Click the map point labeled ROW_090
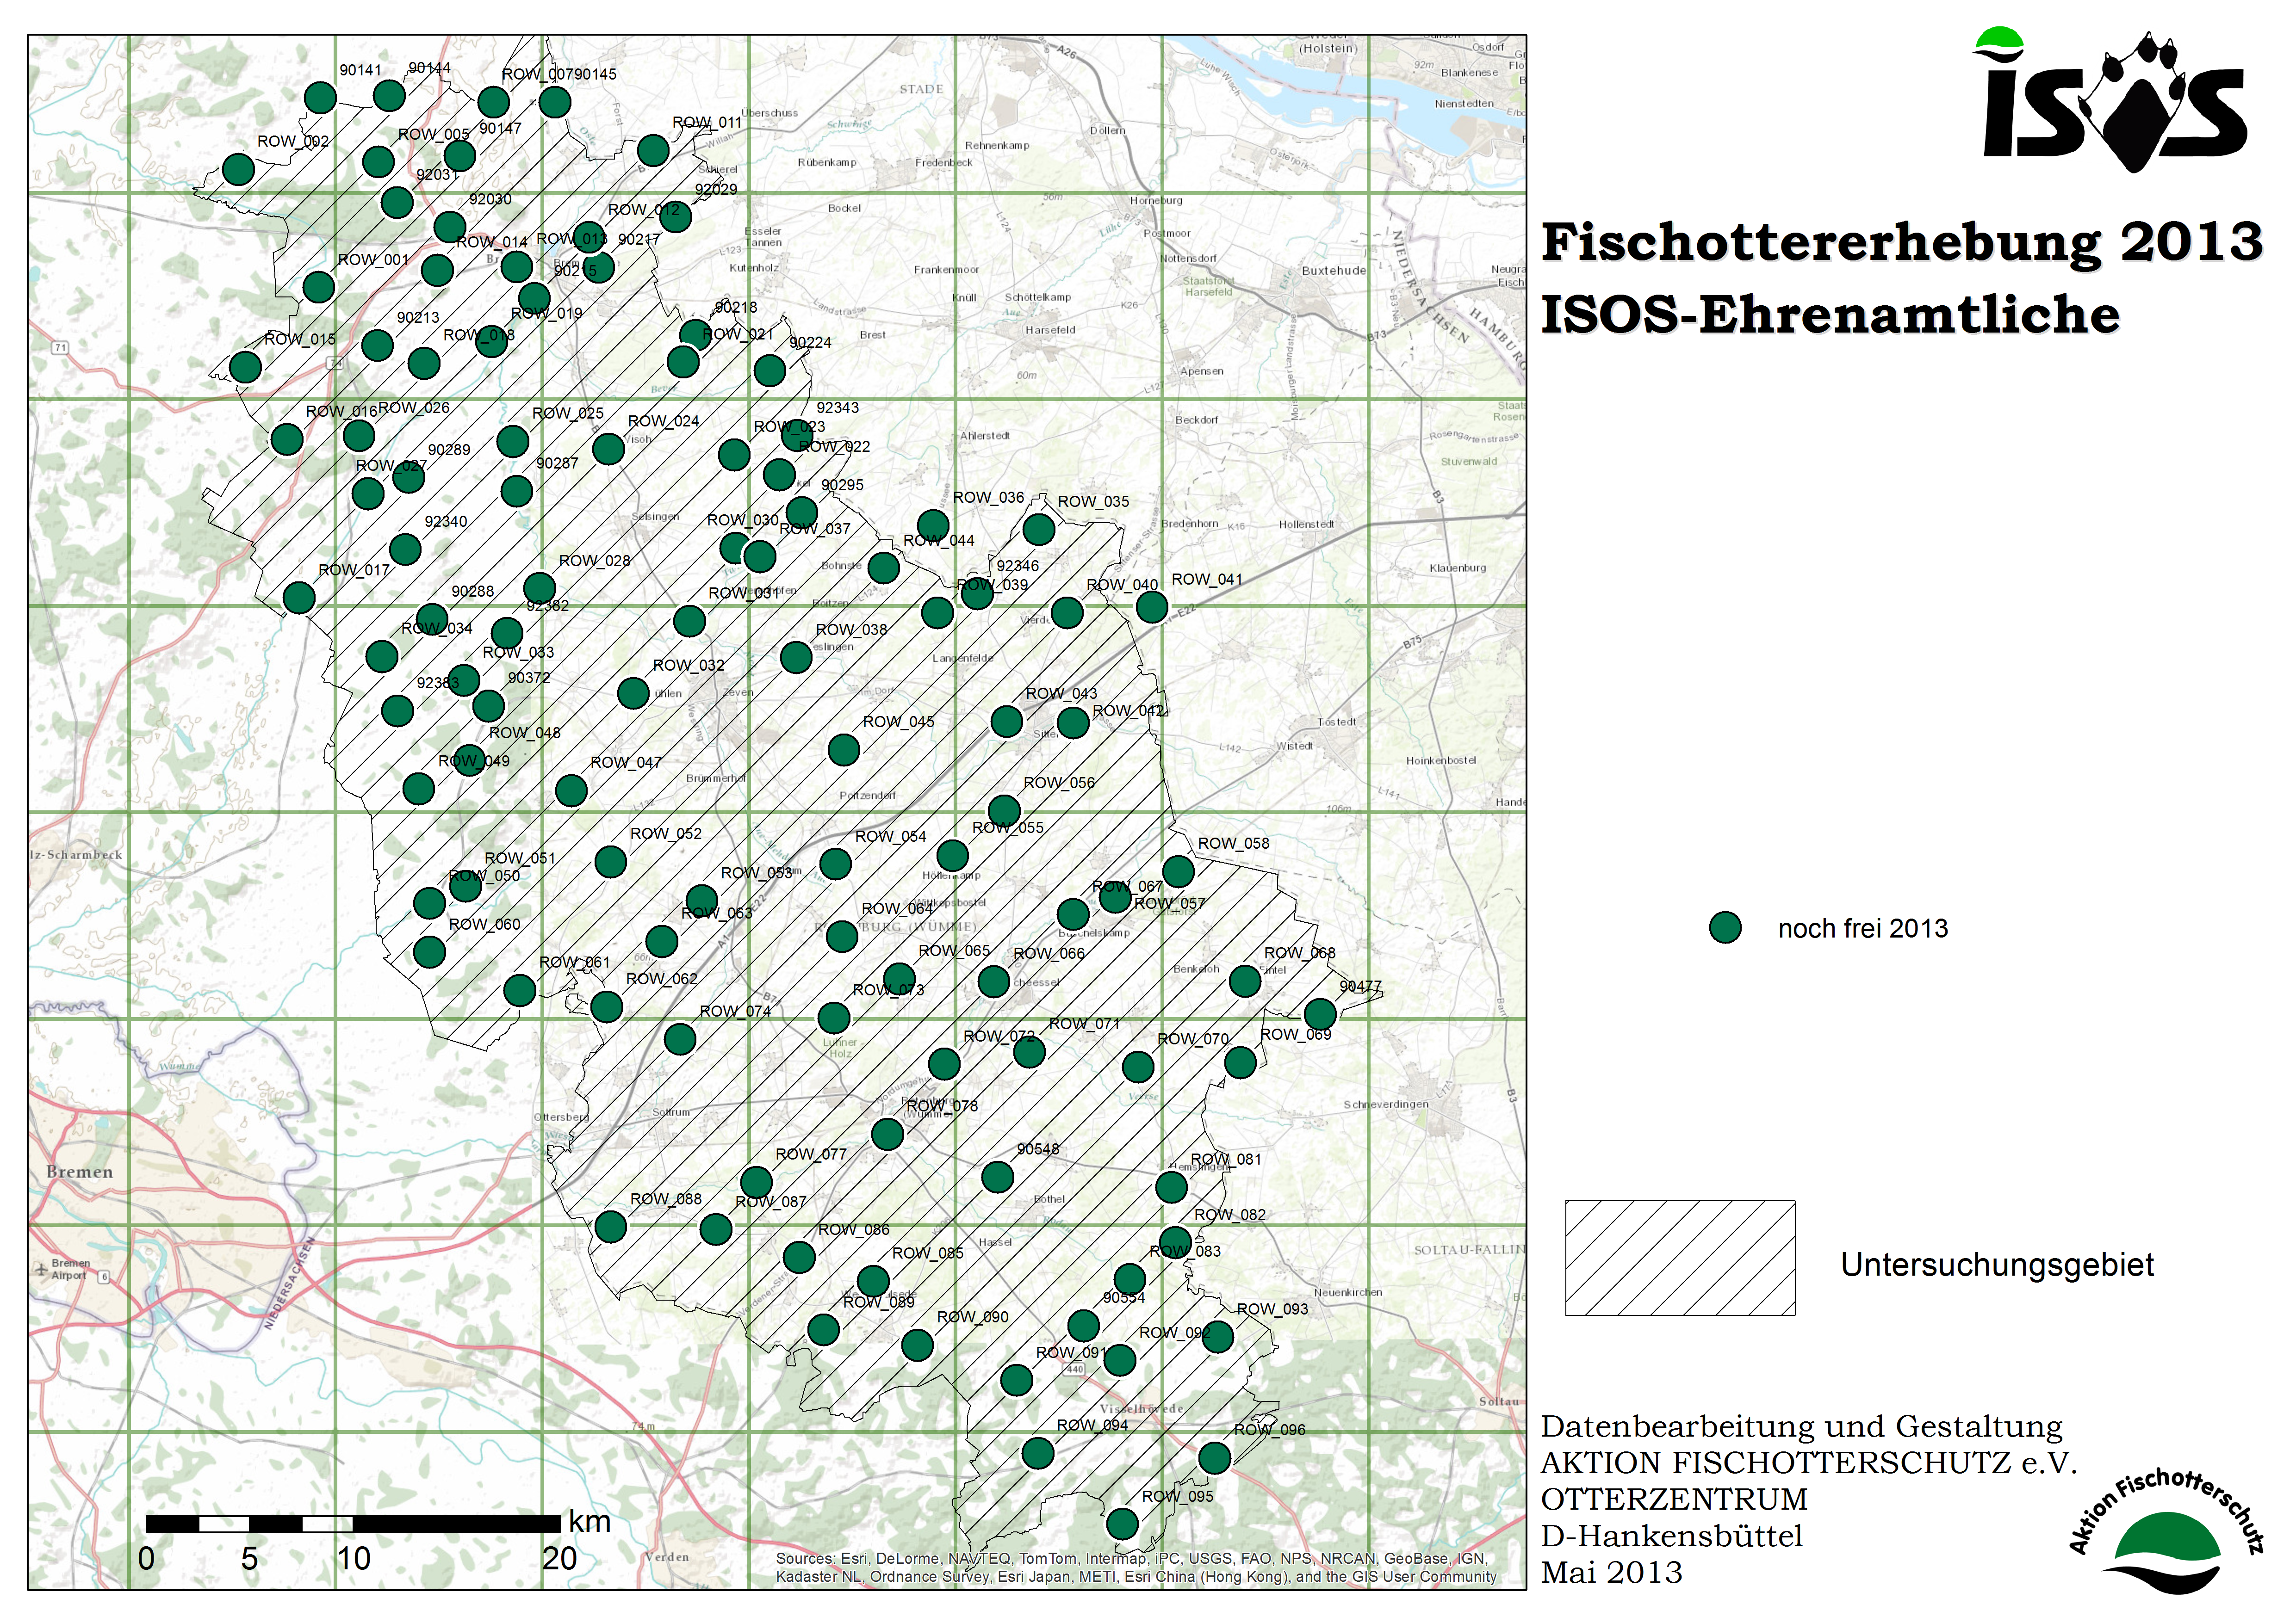2296x1623 pixels. [918, 1345]
